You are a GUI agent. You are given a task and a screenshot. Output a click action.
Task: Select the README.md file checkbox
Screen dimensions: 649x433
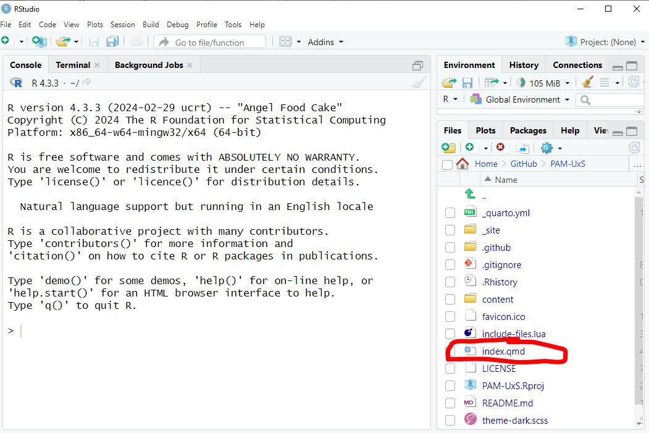click(450, 403)
